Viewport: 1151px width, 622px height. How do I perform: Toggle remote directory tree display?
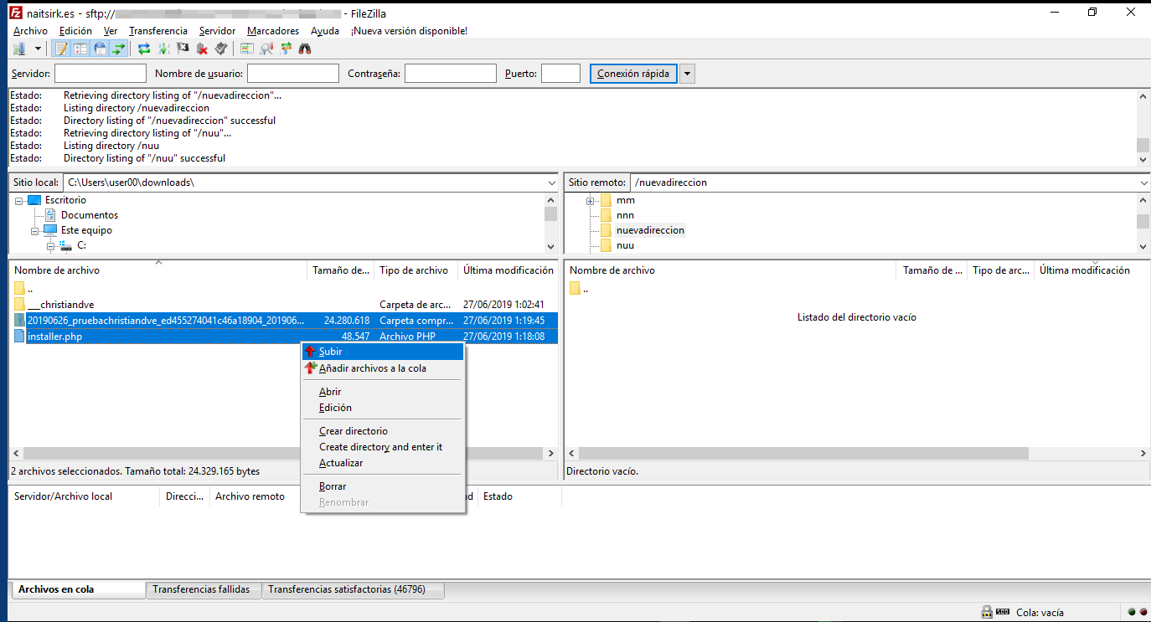click(100, 49)
